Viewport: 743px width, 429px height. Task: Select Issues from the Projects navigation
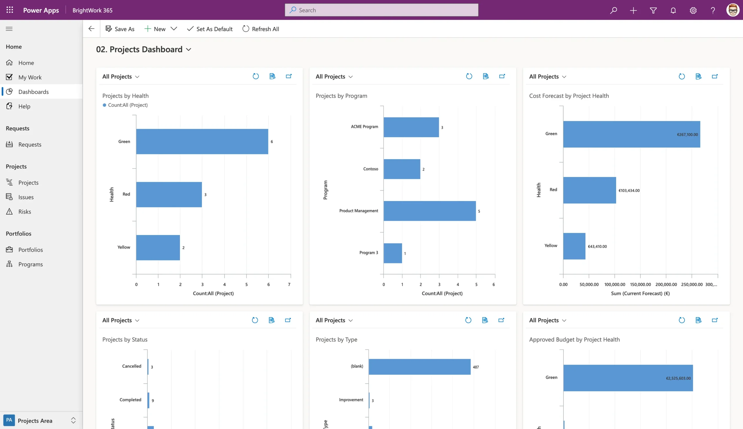(26, 197)
